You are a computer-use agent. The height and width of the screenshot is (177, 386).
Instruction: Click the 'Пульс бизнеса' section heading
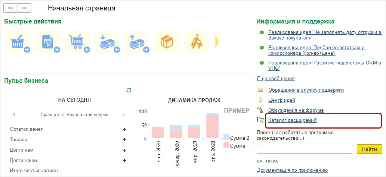(x=26, y=80)
